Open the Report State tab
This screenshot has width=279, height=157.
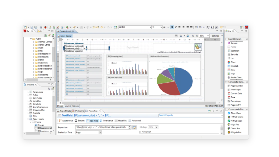coord(64,111)
